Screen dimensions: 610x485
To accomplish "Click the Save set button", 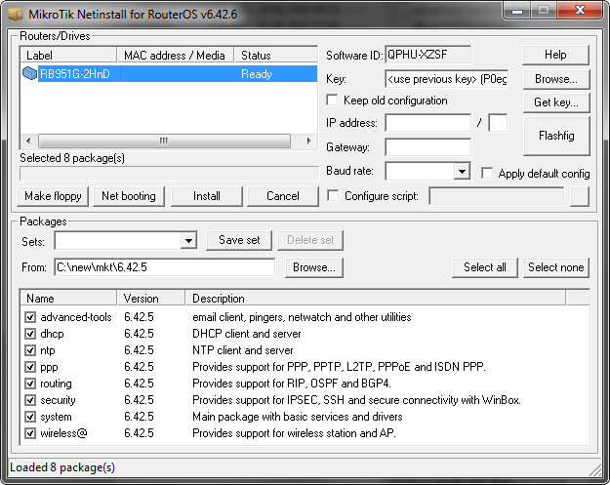I will 239,240.
